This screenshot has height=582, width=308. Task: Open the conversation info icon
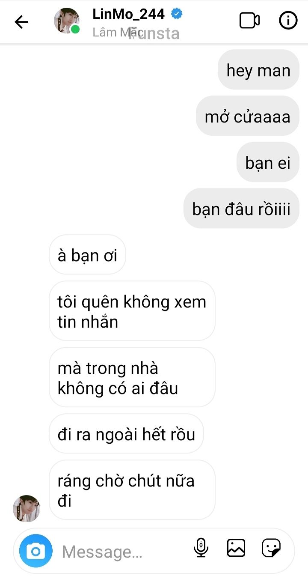point(288,21)
